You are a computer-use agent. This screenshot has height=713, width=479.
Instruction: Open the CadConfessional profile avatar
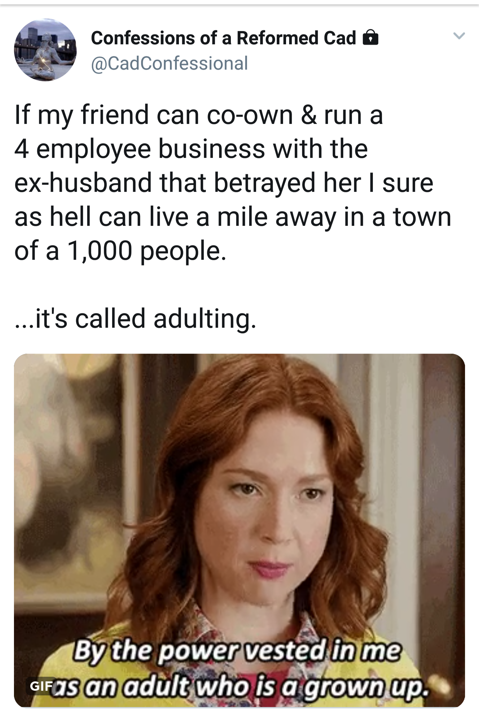pos(45,50)
